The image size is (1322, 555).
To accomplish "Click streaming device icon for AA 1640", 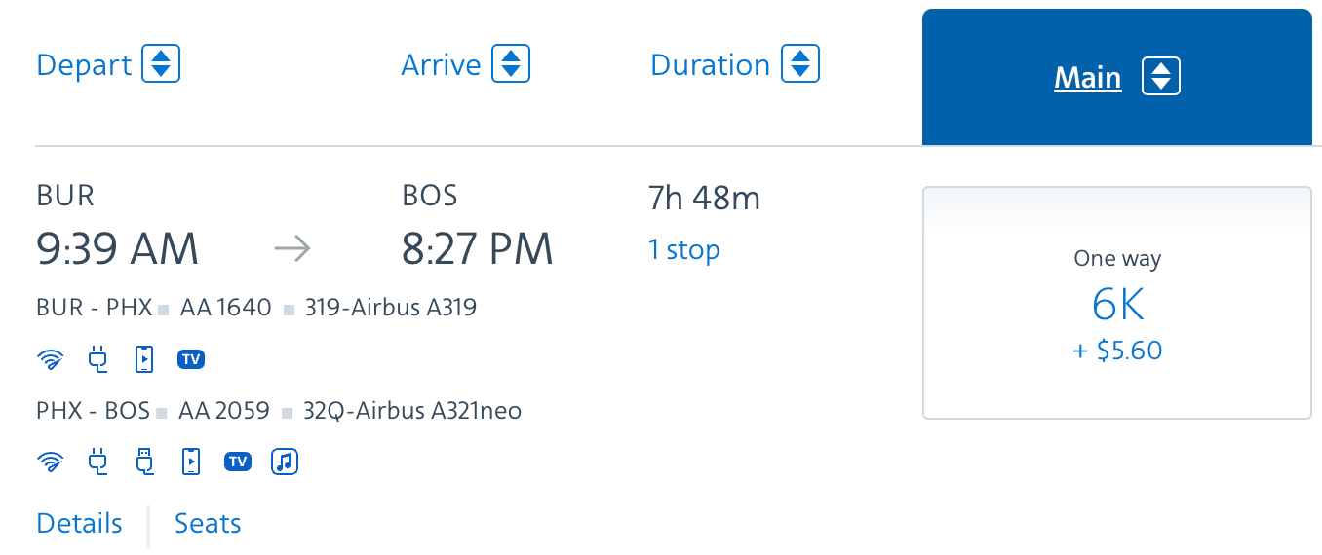I will point(143,359).
